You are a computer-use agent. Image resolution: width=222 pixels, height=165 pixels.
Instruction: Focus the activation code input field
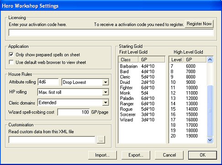(x=111, y=33)
